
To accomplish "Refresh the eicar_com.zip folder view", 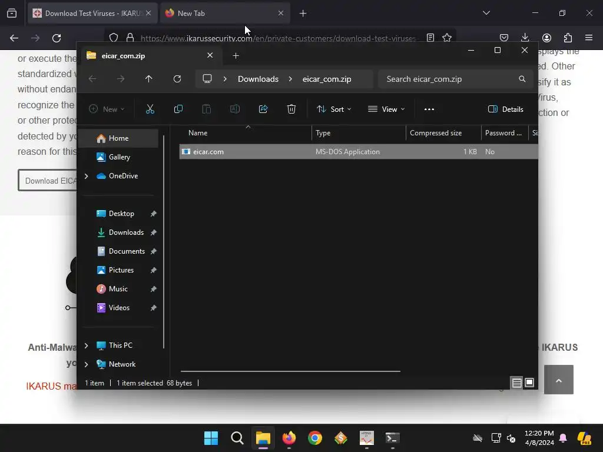I will tap(177, 79).
